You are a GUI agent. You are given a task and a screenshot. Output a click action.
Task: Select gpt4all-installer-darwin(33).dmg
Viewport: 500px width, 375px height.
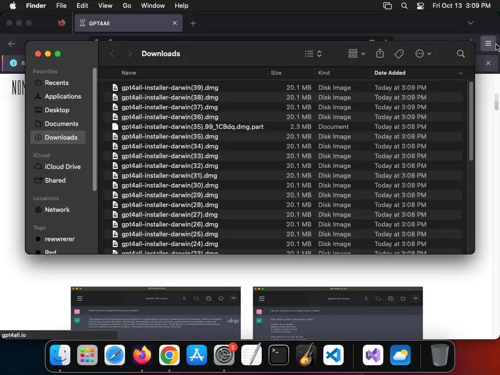point(283,156)
